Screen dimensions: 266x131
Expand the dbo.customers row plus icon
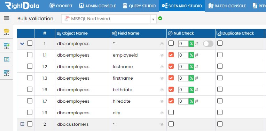pos(22,124)
